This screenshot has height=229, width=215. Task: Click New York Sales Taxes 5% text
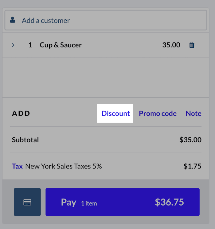pos(64,166)
